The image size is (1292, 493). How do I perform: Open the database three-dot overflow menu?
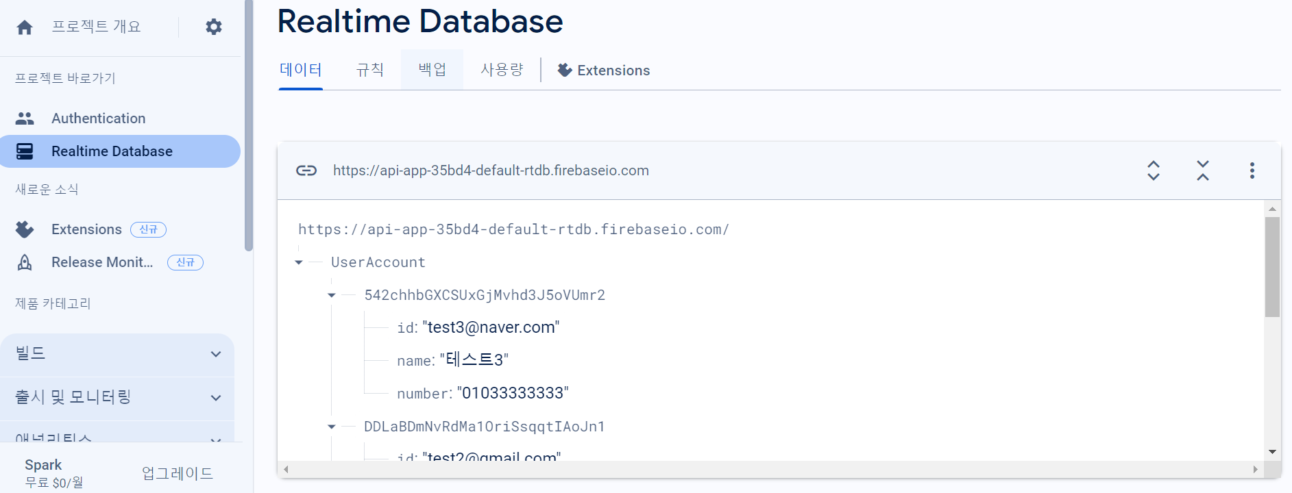[x=1252, y=170]
